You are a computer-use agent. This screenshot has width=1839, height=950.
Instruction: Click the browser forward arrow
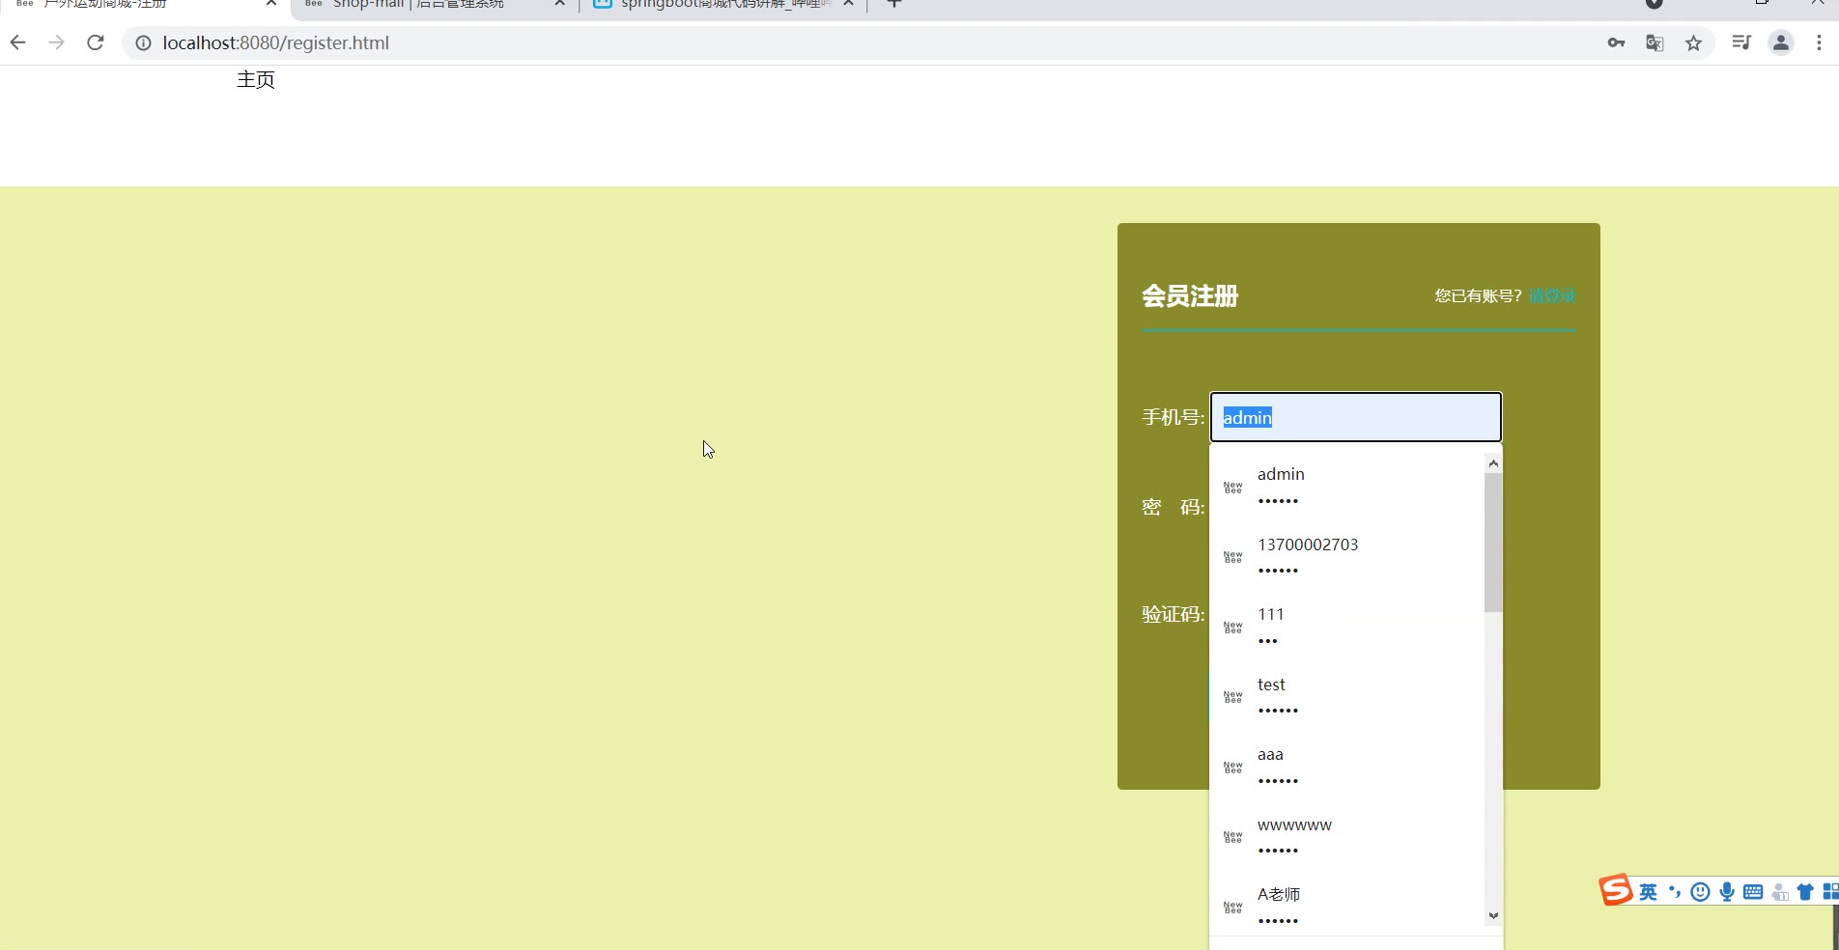56,42
